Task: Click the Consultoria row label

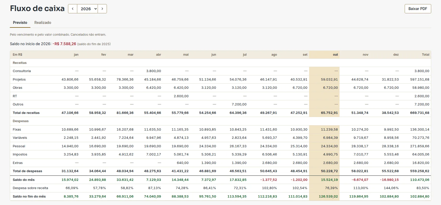Action: tap(22, 71)
